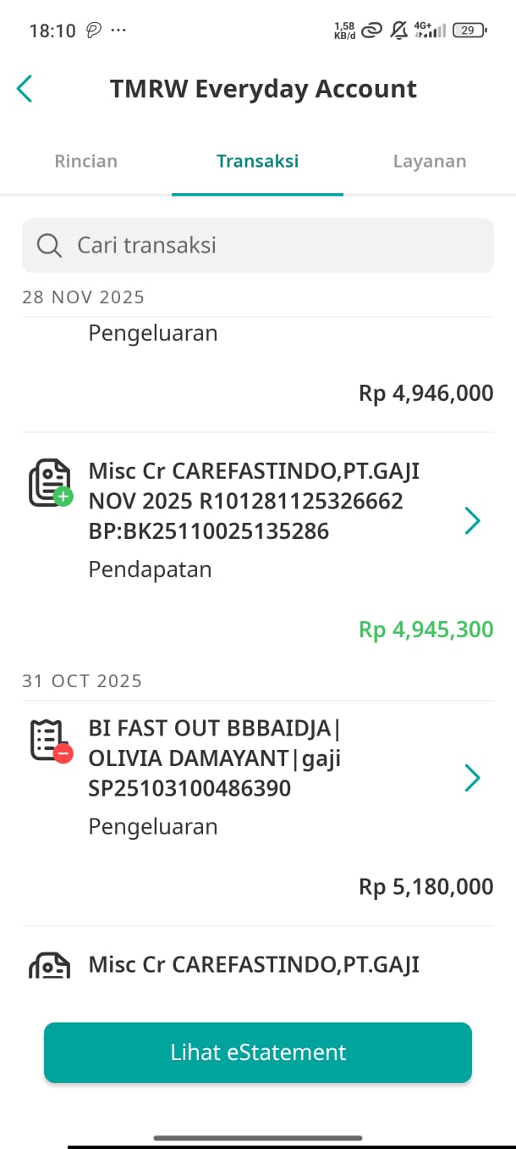Focus the Cari transaksi search field

[258, 246]
